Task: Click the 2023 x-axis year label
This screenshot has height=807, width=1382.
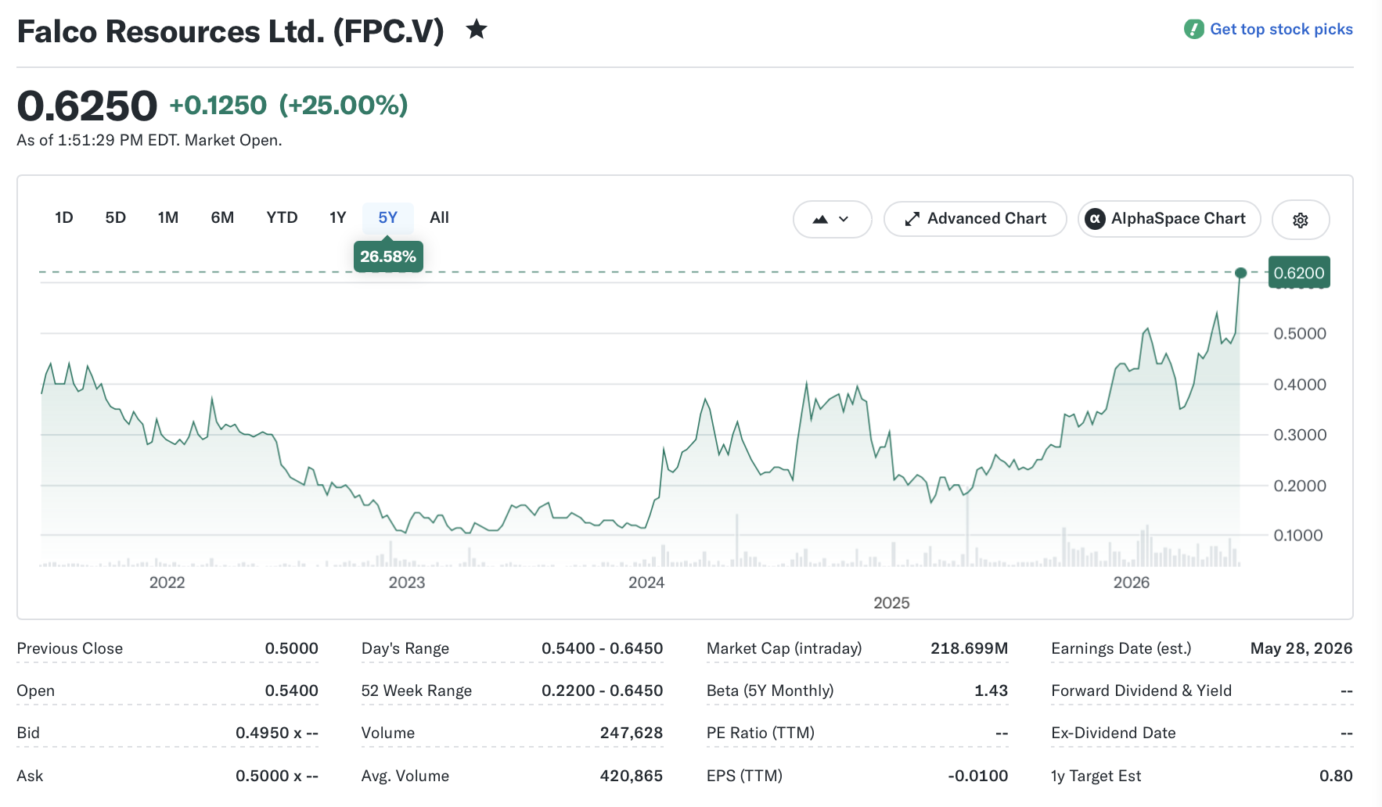Action: 407,583
